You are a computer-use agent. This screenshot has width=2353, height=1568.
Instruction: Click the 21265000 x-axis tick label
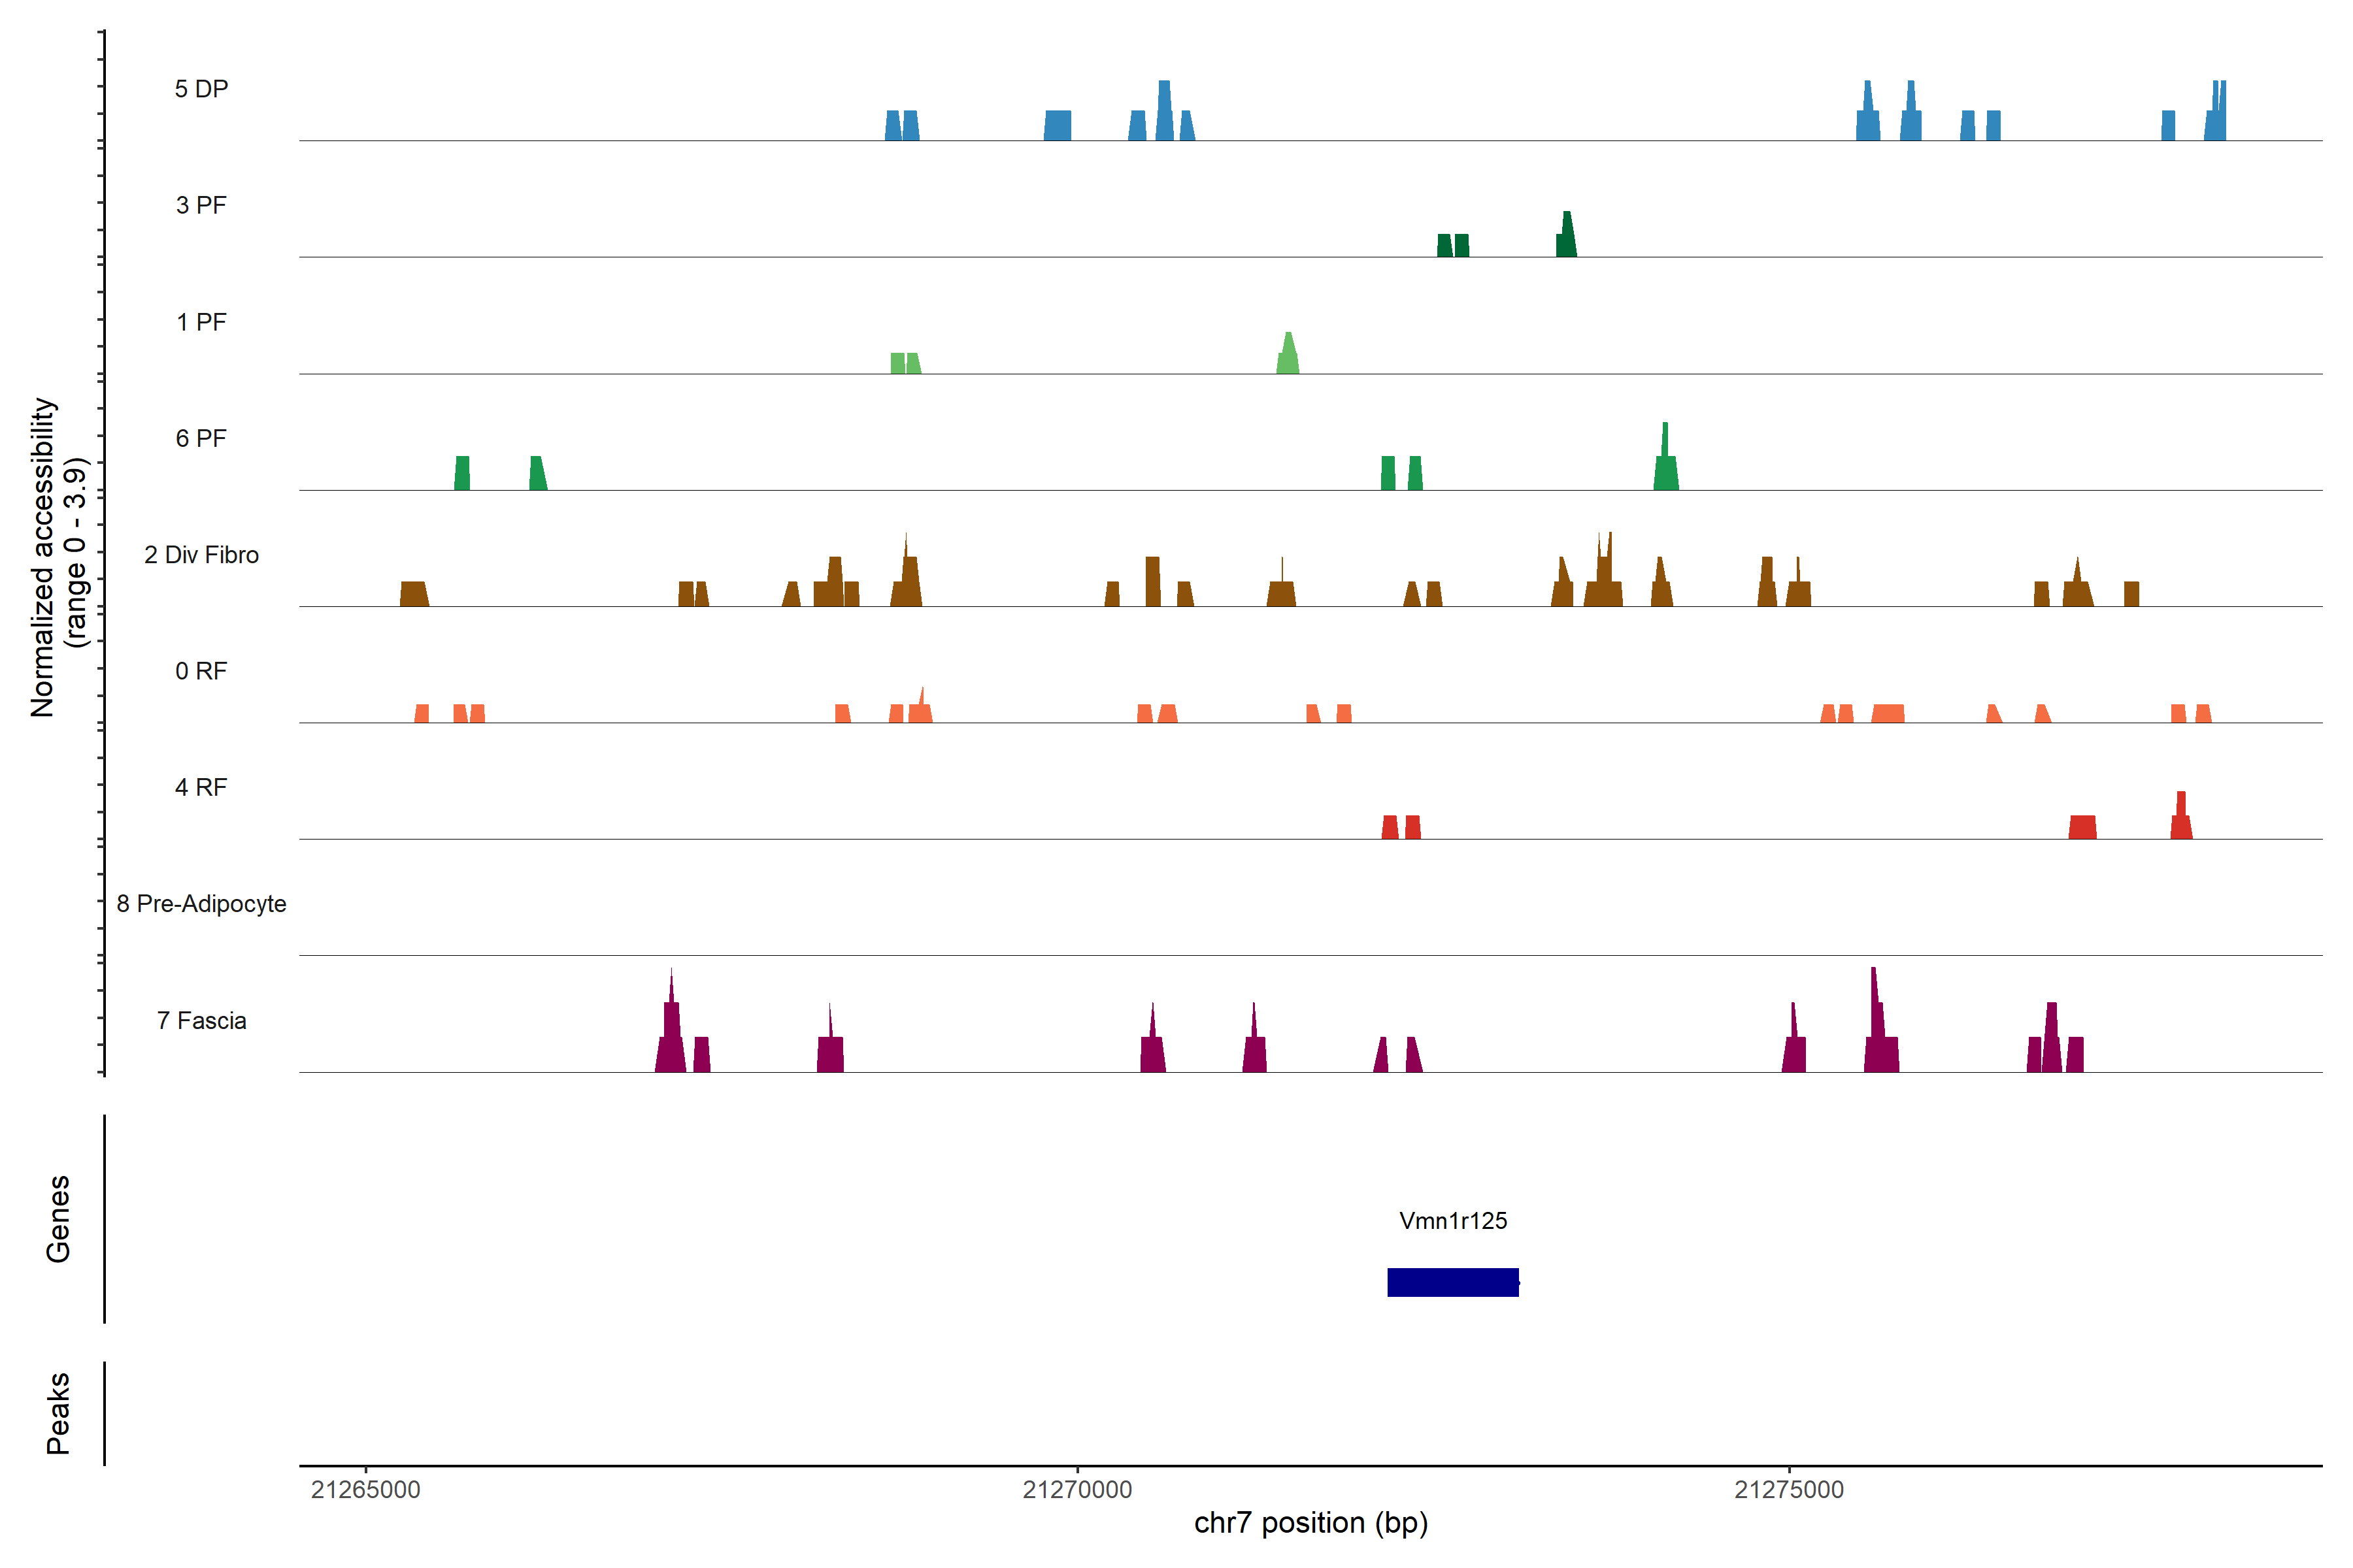click(x=365, y=1490)
